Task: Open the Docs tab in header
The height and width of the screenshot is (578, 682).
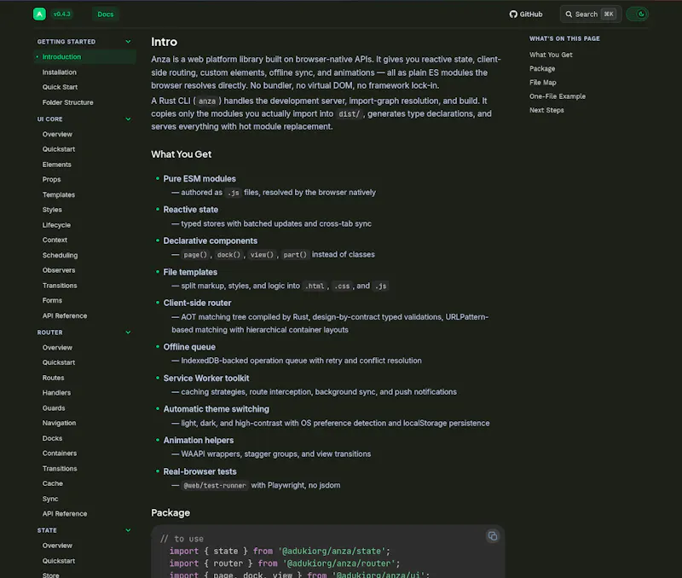Action: [x=105, y=14]
